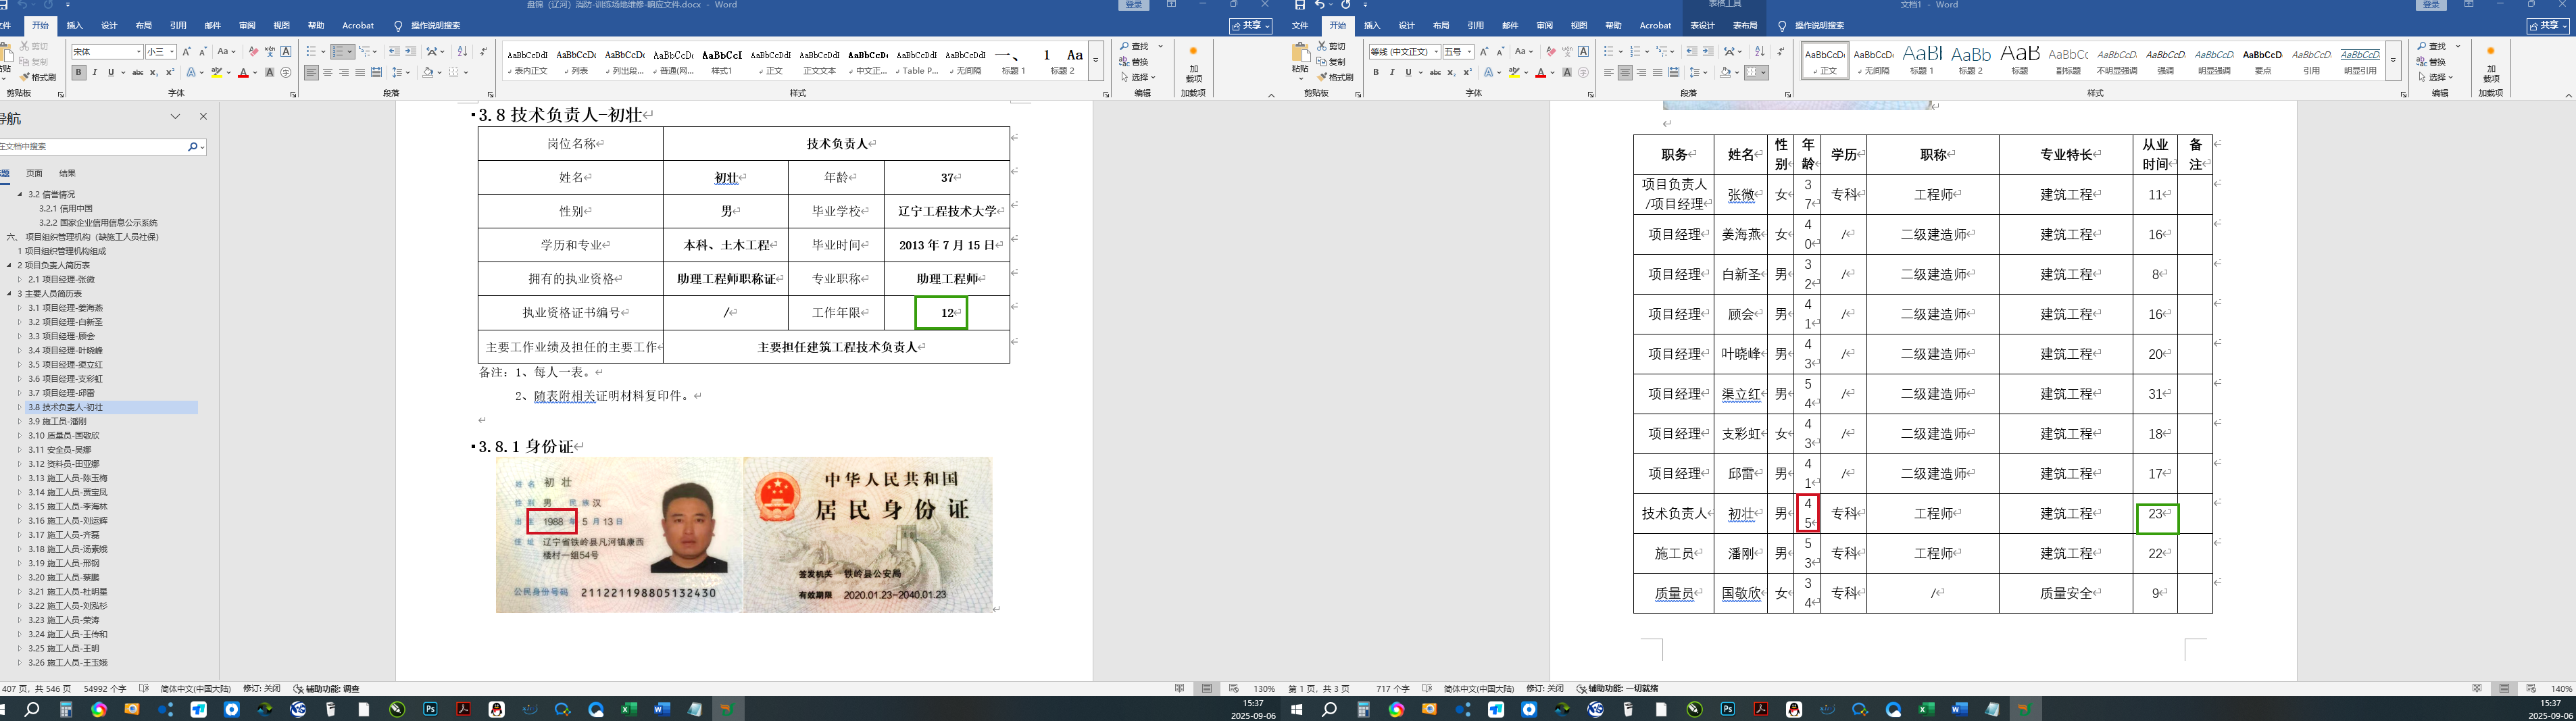Click the character border icon in left window
Image resolution: width=2576 pixels, height=721 pixels.
[x=286, y=51]
